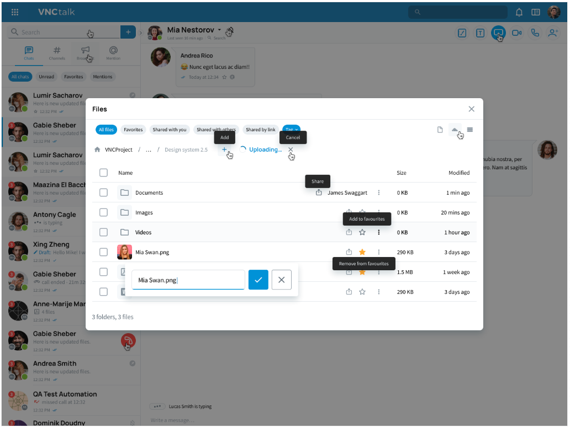Image resolution: width=570 pixels, height=428 pixels.
Task: Share the Documents folder
Action: coord(319,192)
